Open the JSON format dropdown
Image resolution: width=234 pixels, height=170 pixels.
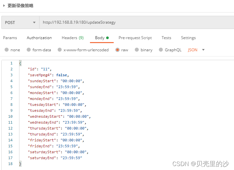coord(196,50)
